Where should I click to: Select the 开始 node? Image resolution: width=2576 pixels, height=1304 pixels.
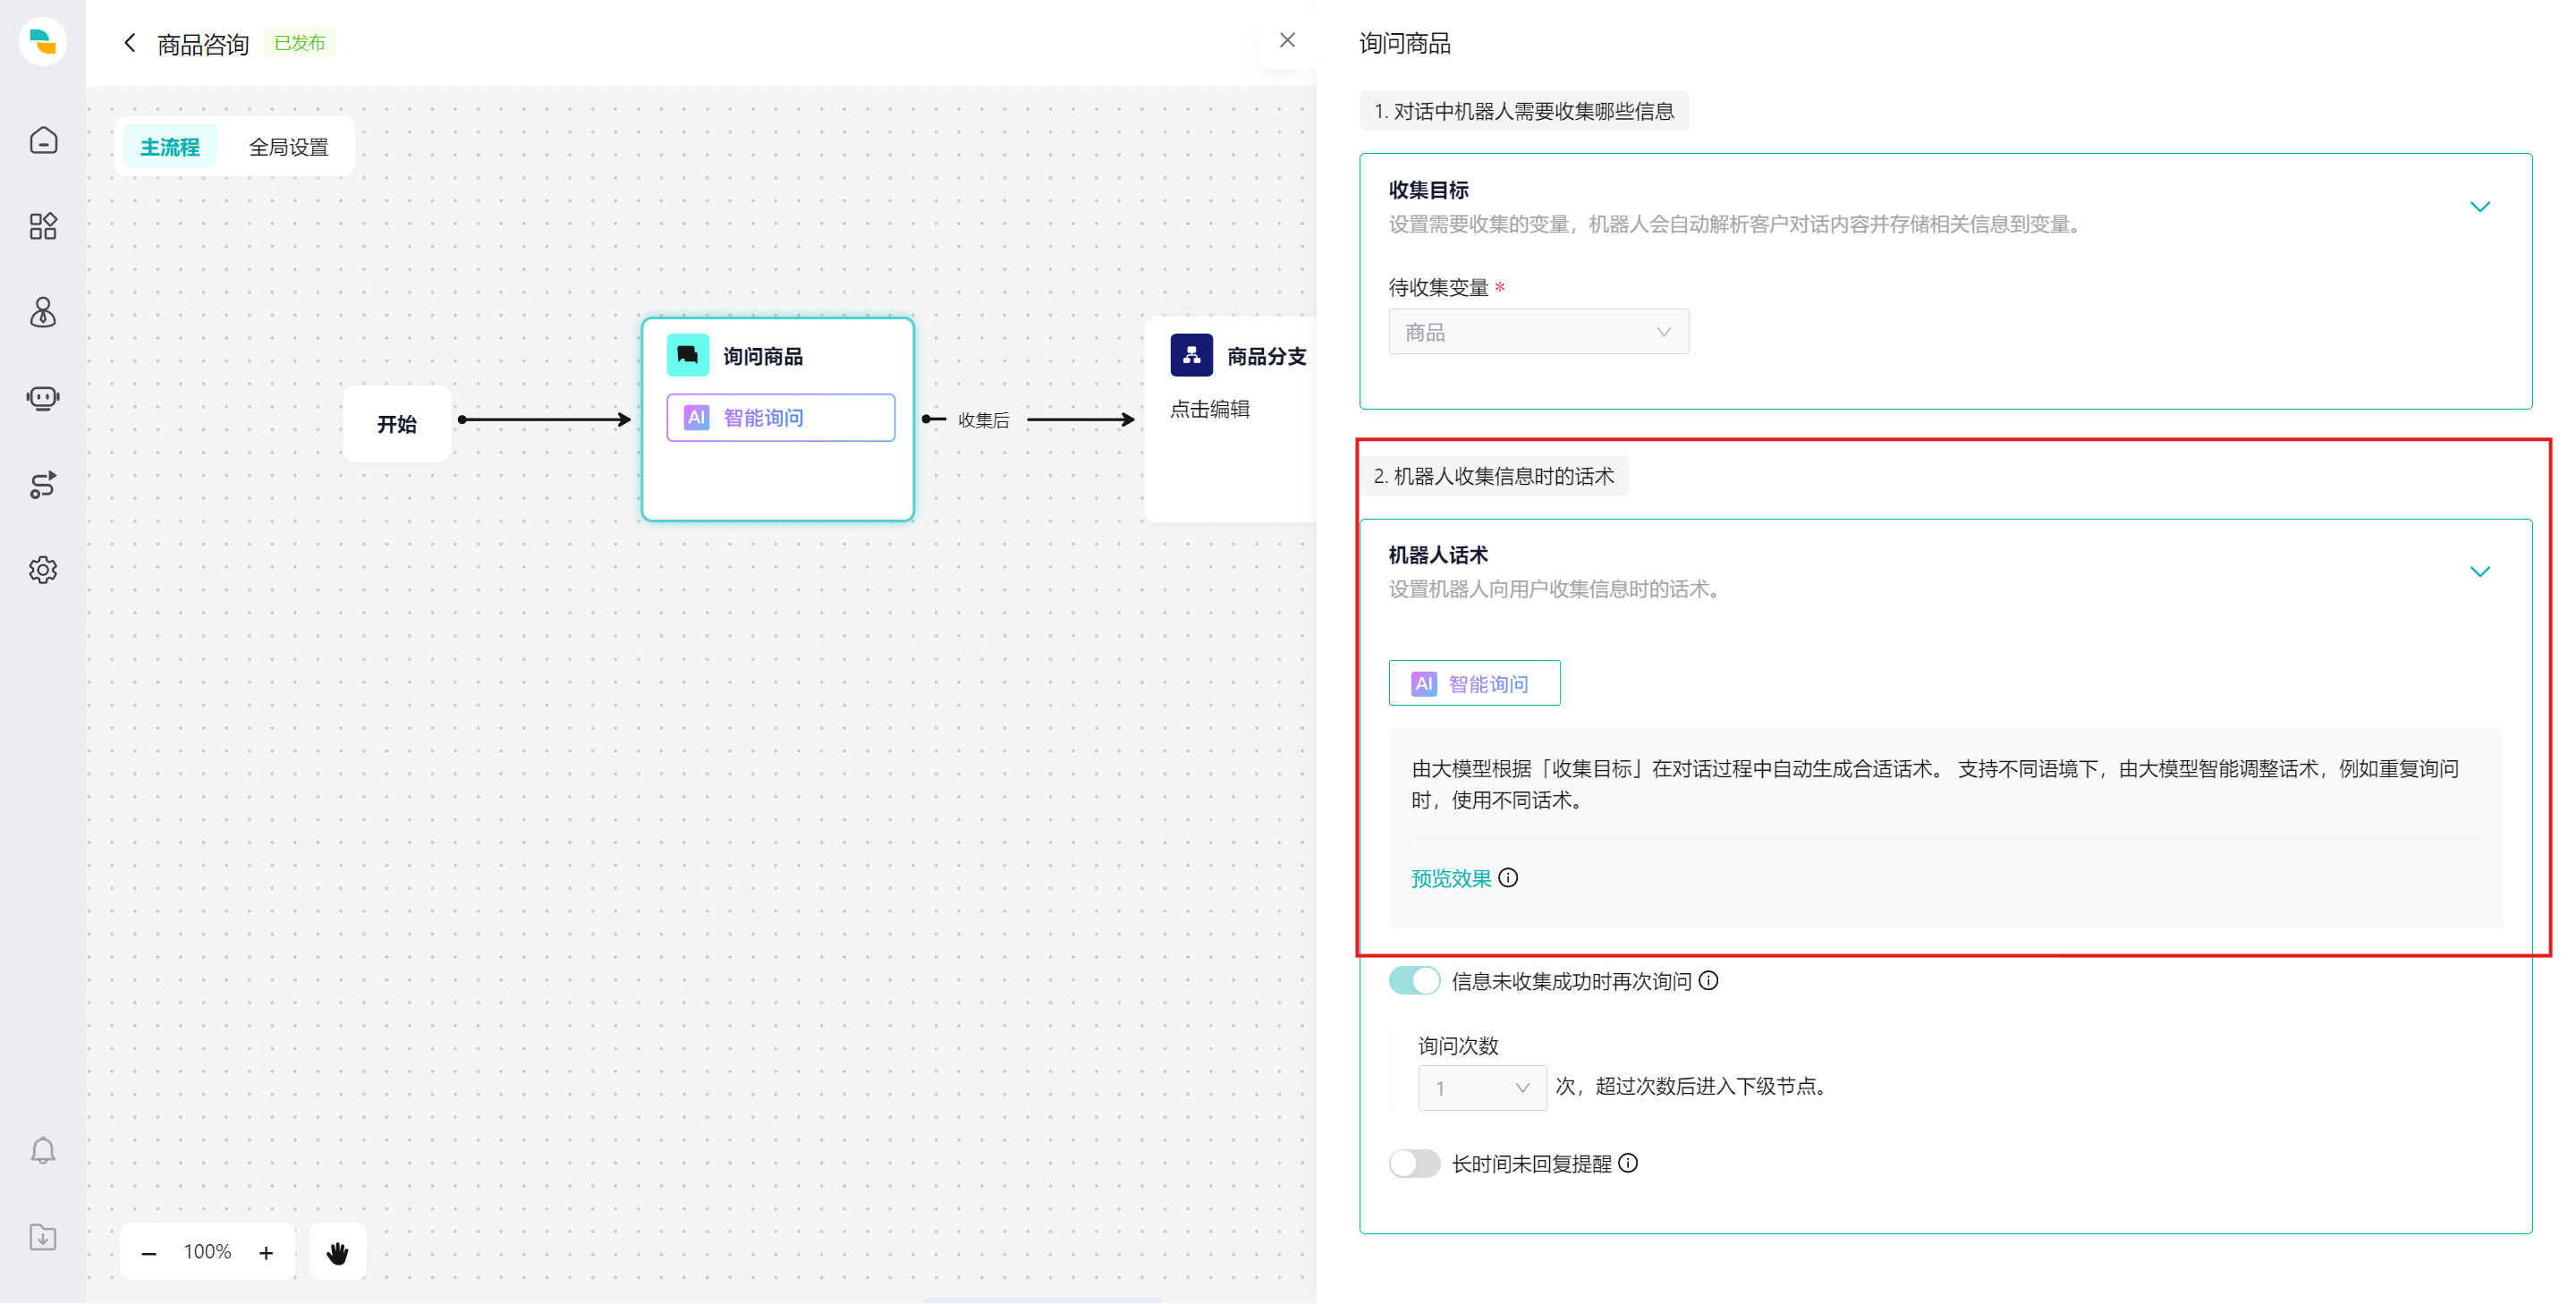396,423
